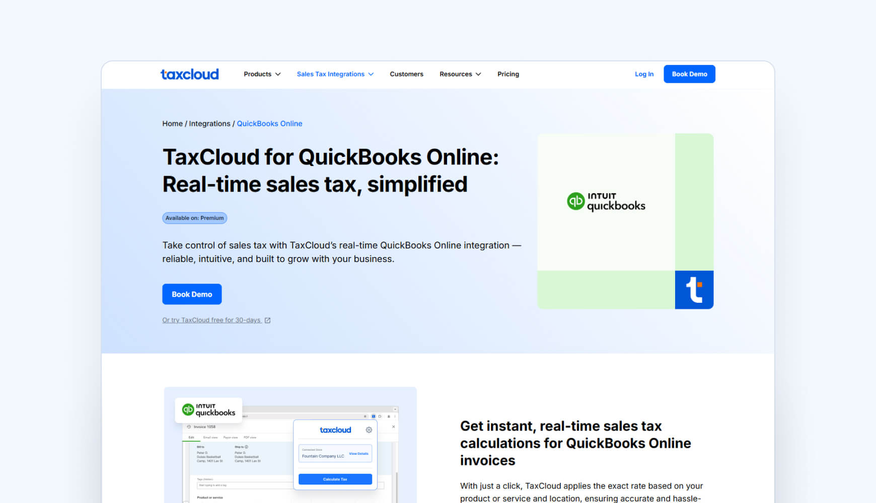
Task: Click the Available on: Premium badge
Action: (x=194, y=218)
